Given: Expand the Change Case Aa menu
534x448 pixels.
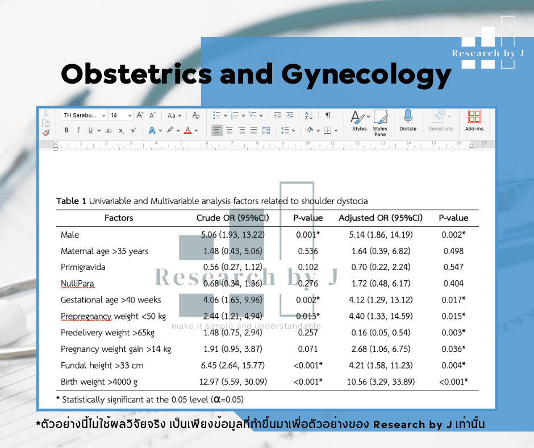Looking at the screenshot, I should click(x=174, y=115).
